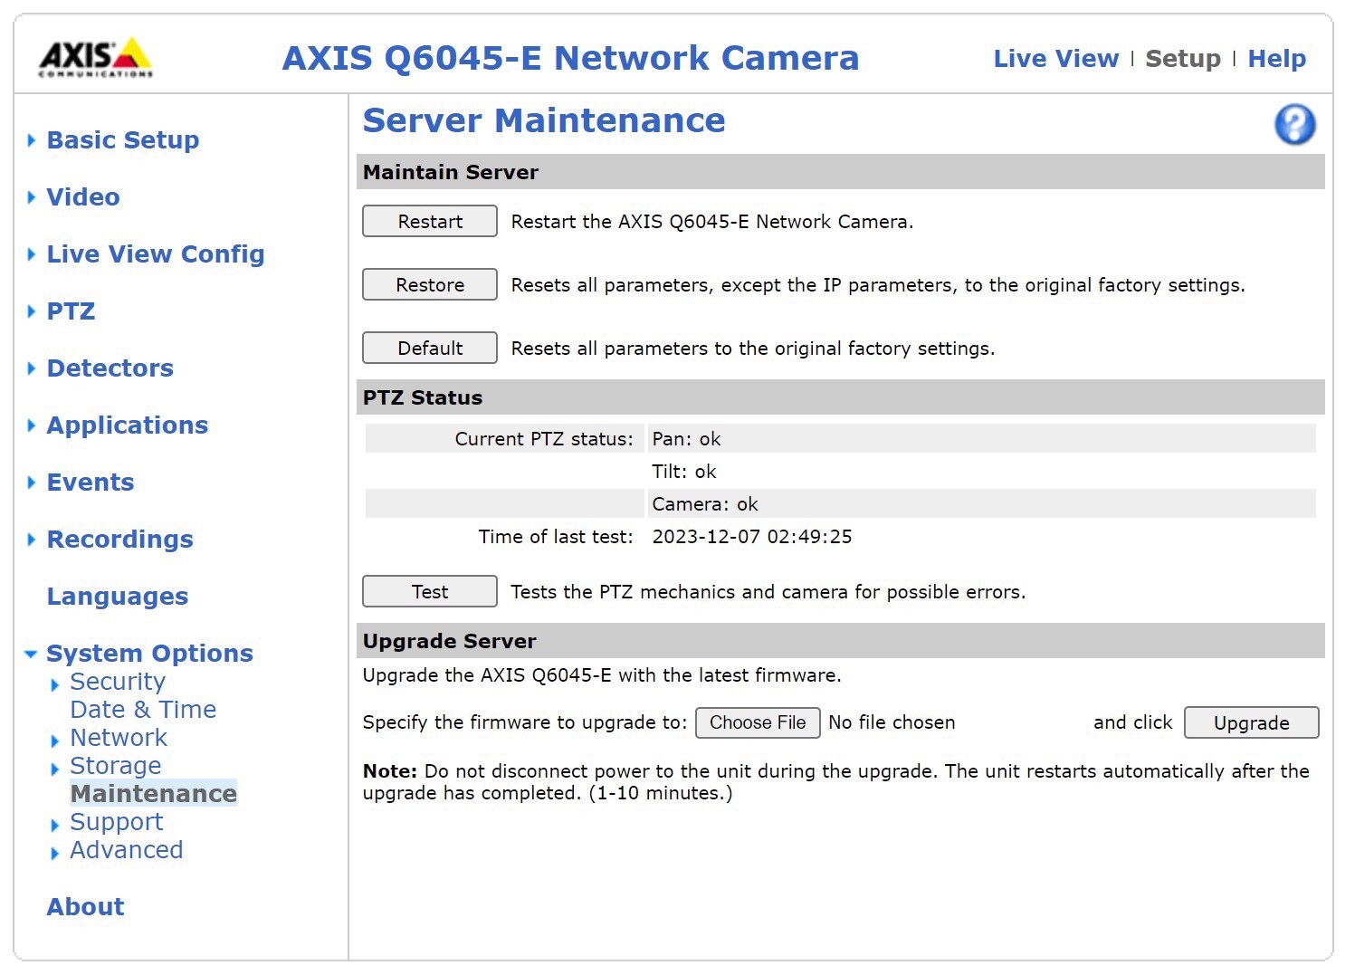Expand the Network submenu arrow
This screenshot has height=975, width=1355.
coord(55,741)
